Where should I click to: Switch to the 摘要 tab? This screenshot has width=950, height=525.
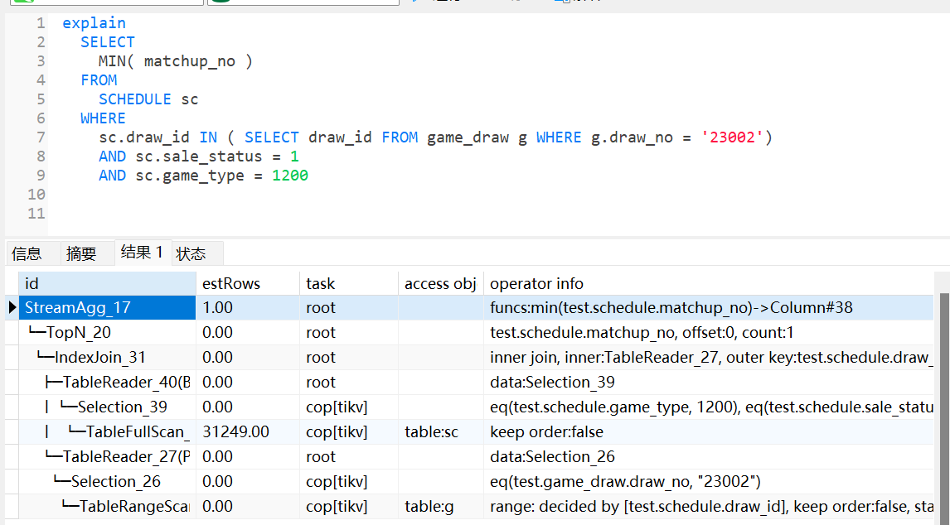click(x=81, y=253)
